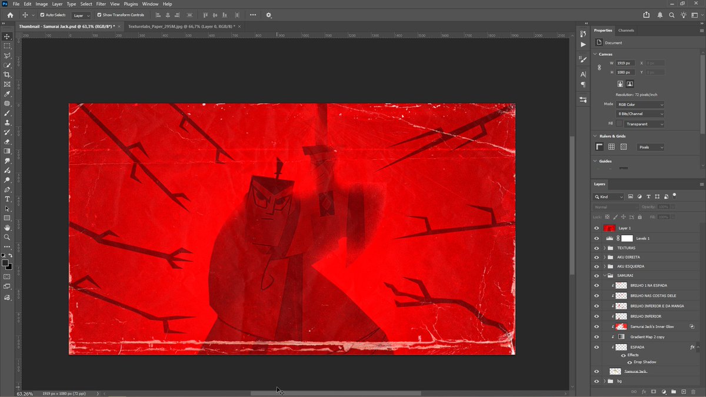This screenshot has height=397, width=706.
Task: Select the Brush tool
Action: (x=7, y=113)
